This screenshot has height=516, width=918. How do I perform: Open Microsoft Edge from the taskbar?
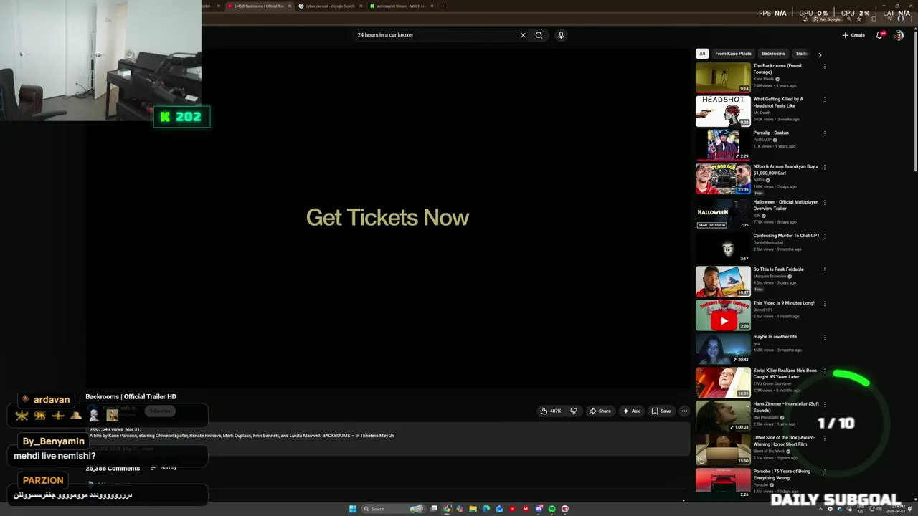coord(486,509)
